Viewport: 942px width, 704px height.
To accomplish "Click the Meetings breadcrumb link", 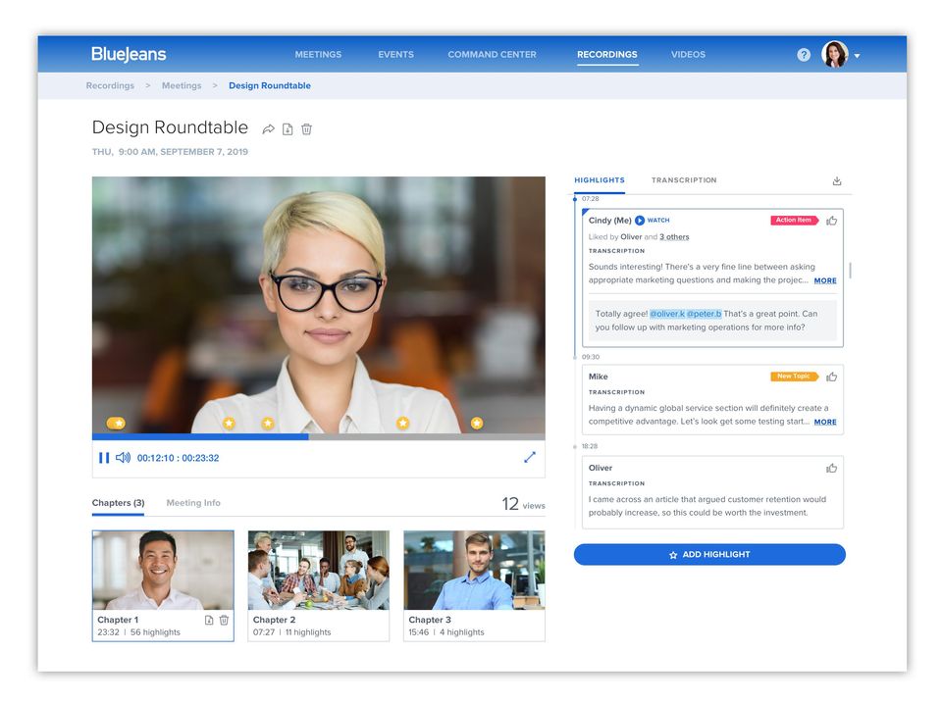I will pyautogui.click(x=182, y=86).
